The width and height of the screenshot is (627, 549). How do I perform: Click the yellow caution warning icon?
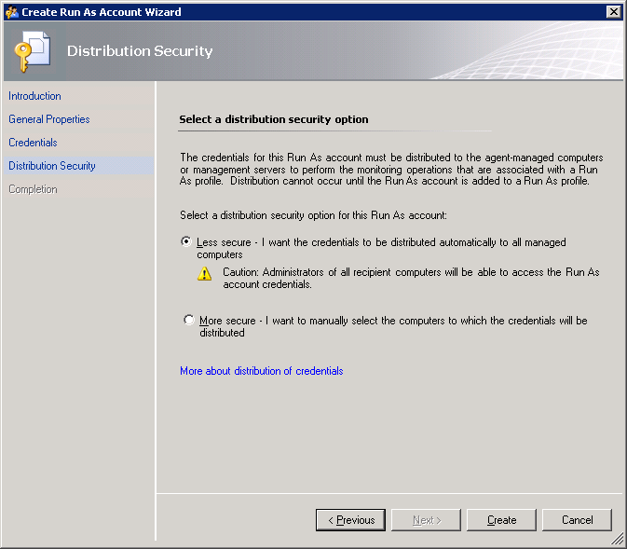204,274
